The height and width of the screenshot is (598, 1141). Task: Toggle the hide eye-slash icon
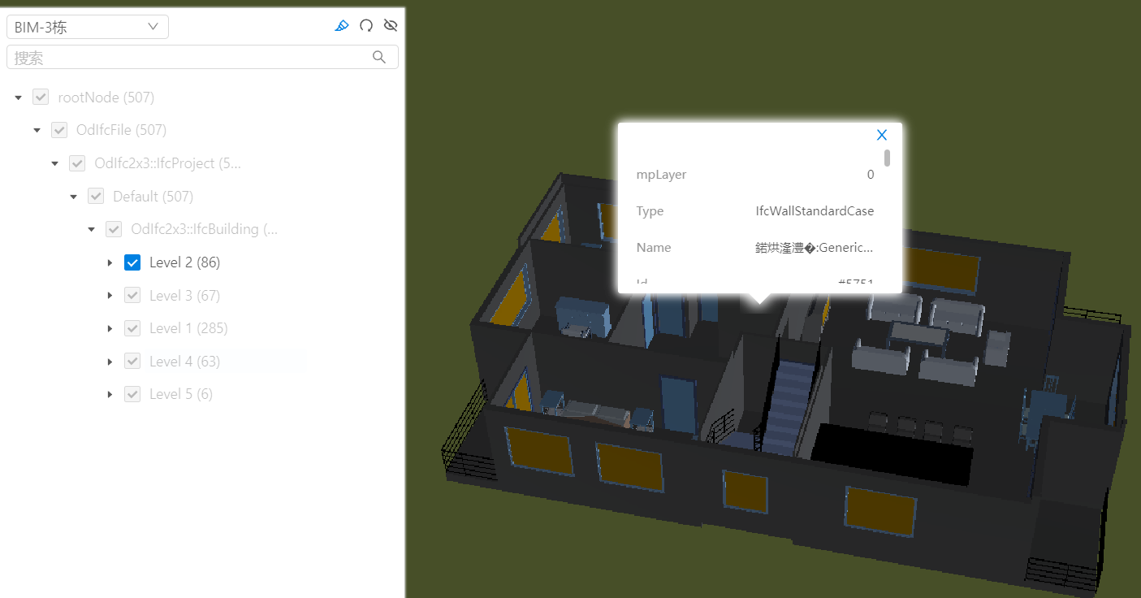(x=391, y=26)
